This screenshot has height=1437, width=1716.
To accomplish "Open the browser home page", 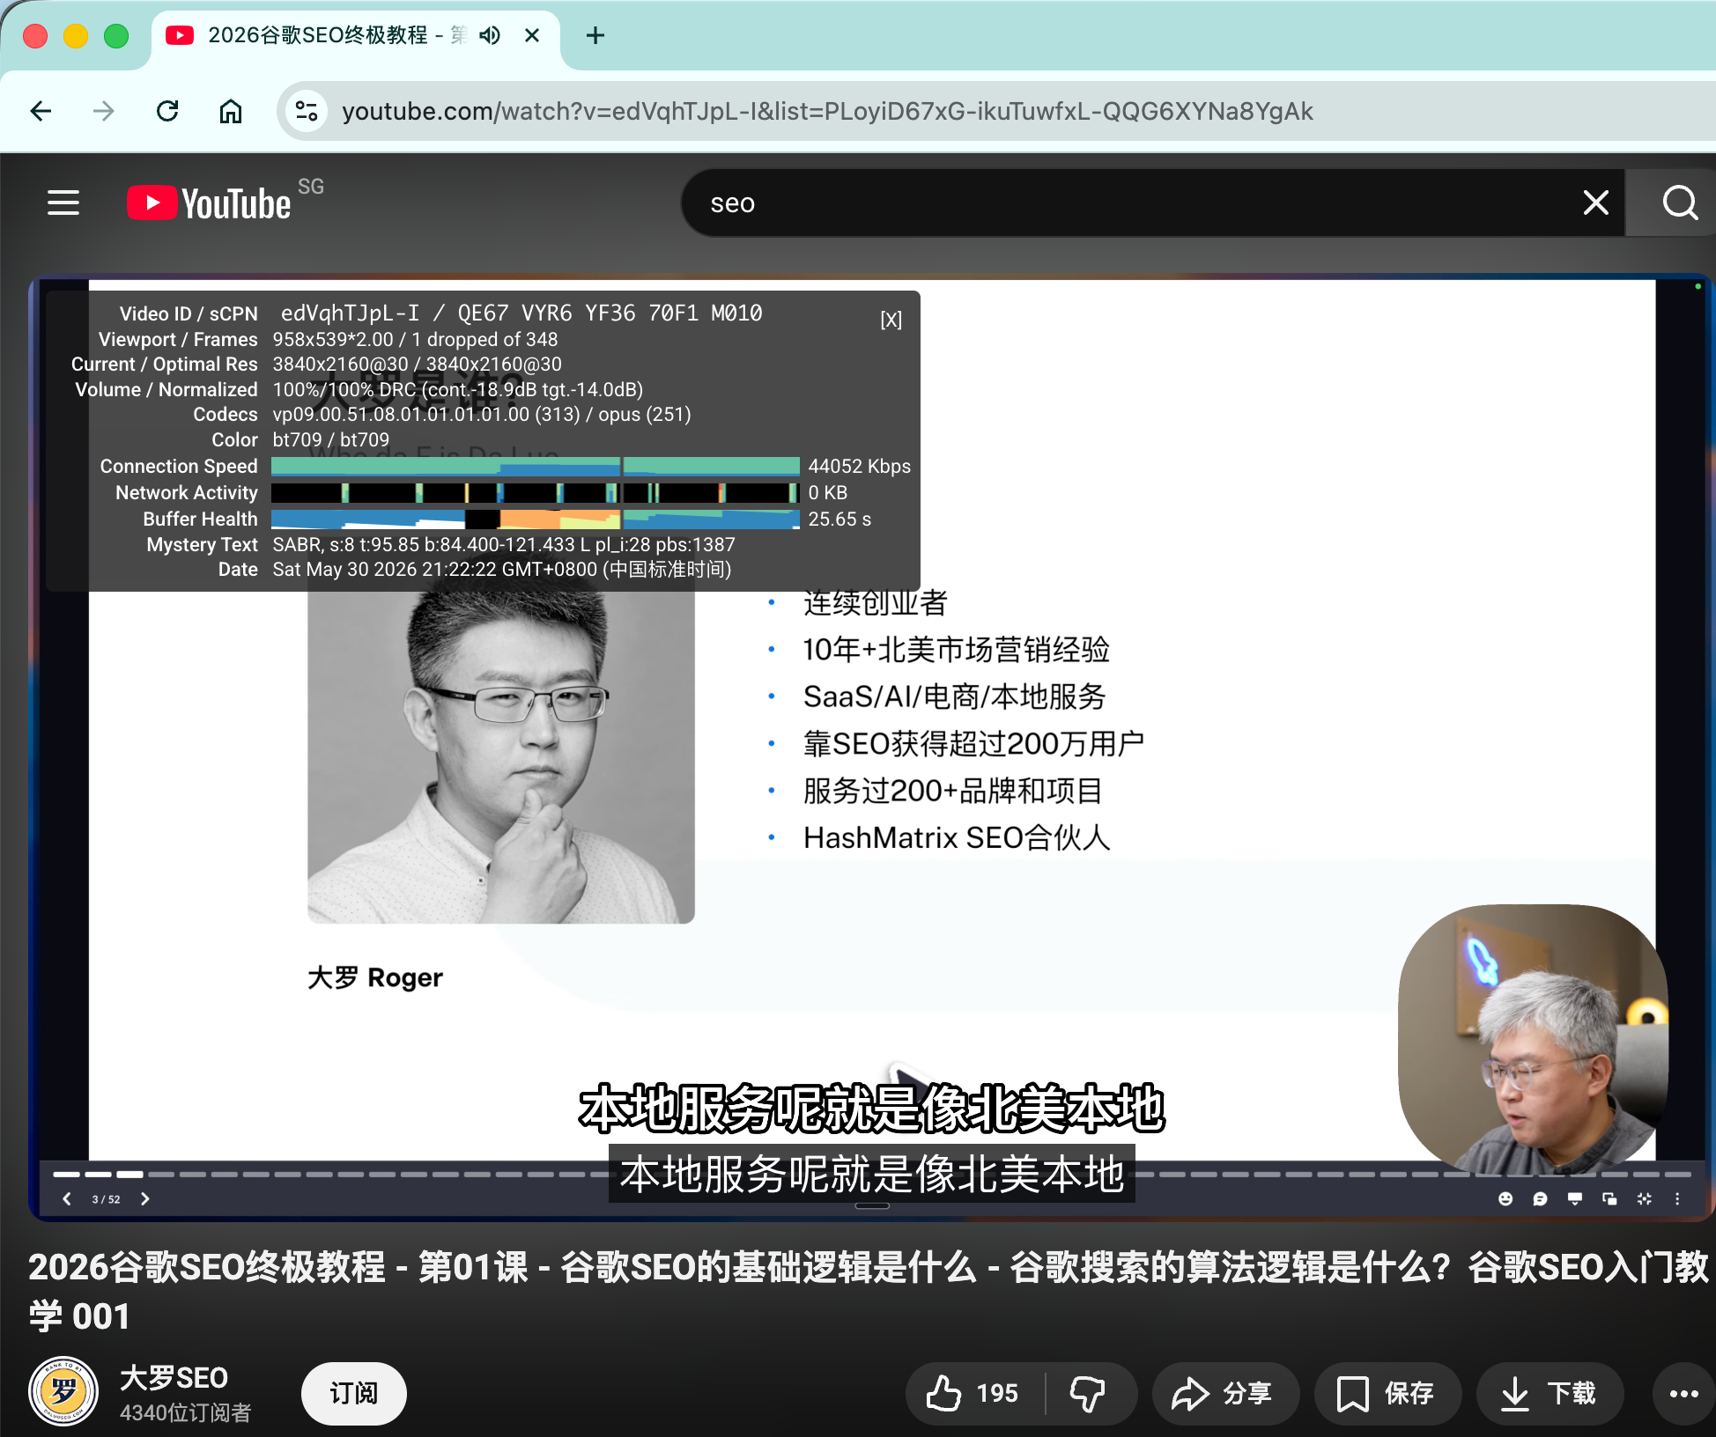I will (231, 111).
